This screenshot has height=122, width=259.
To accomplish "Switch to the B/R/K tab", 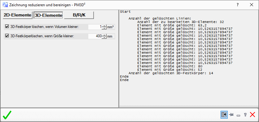I will [79, 15].
